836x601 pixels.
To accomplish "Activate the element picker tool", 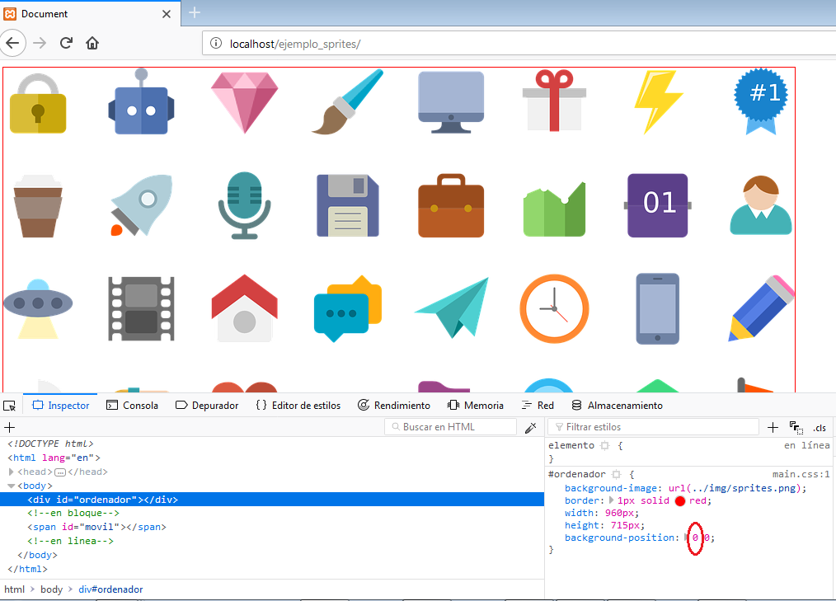I will pos(10,406).
